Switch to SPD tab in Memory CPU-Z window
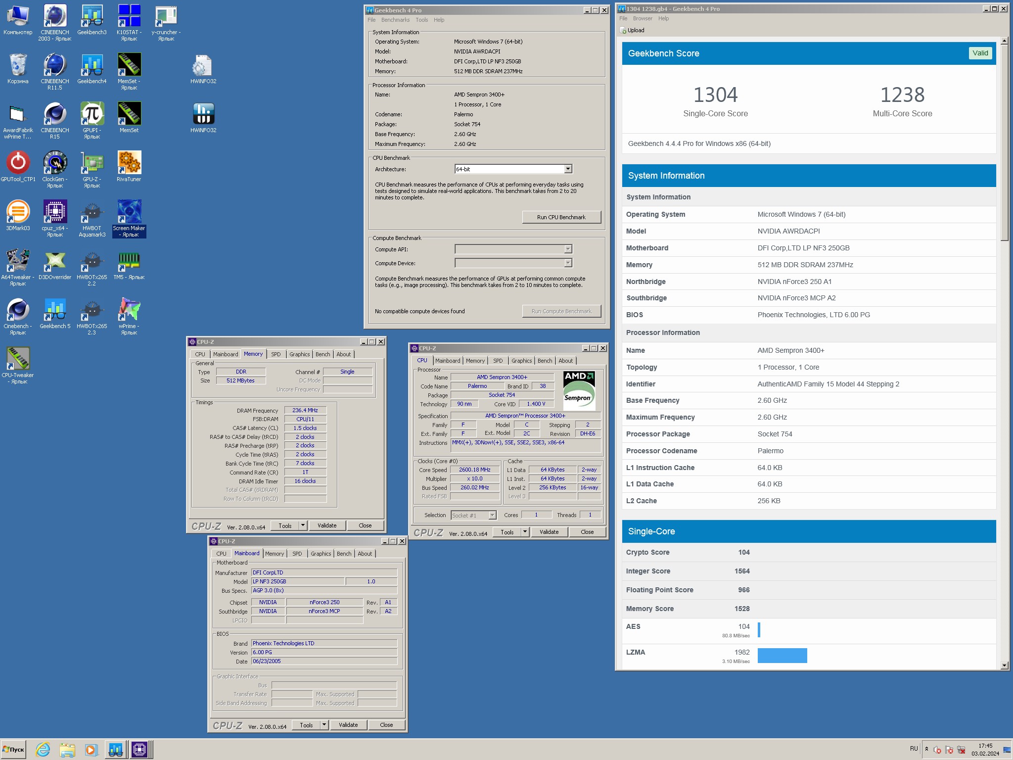This screenshot has width=1013, height=760. pos(276,354)
